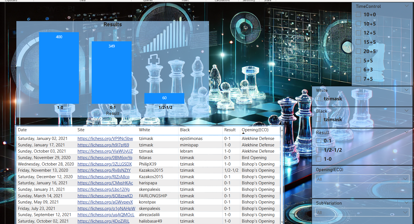Screen dimensions: 414x224
Task: Open link https://lichess.org/VP9Nc5bw
Action: (x=105, y=139)
